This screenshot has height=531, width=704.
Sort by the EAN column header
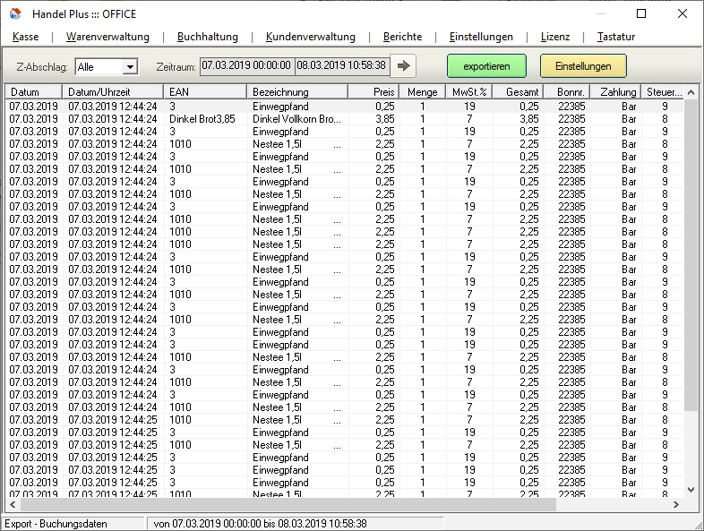tap(205, 92)
